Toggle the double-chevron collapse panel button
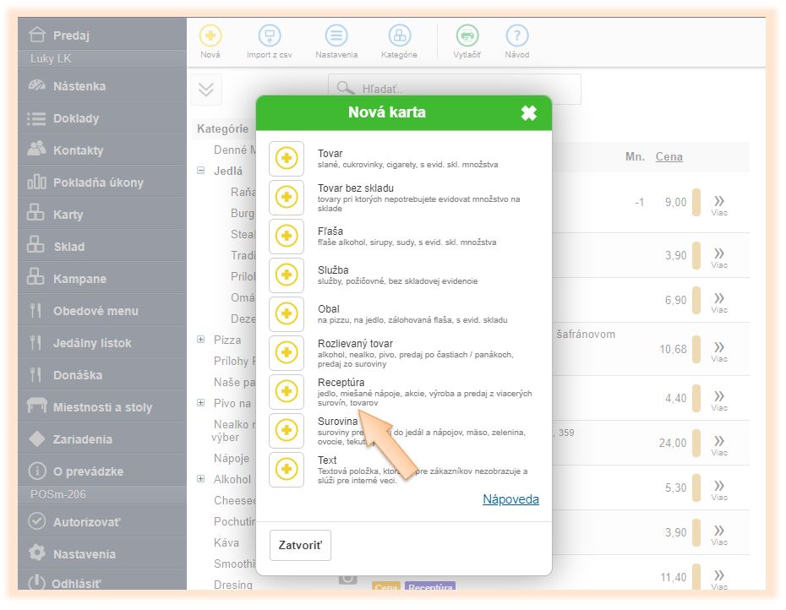This screenshot has height=610, width=786. pos(207,90)
